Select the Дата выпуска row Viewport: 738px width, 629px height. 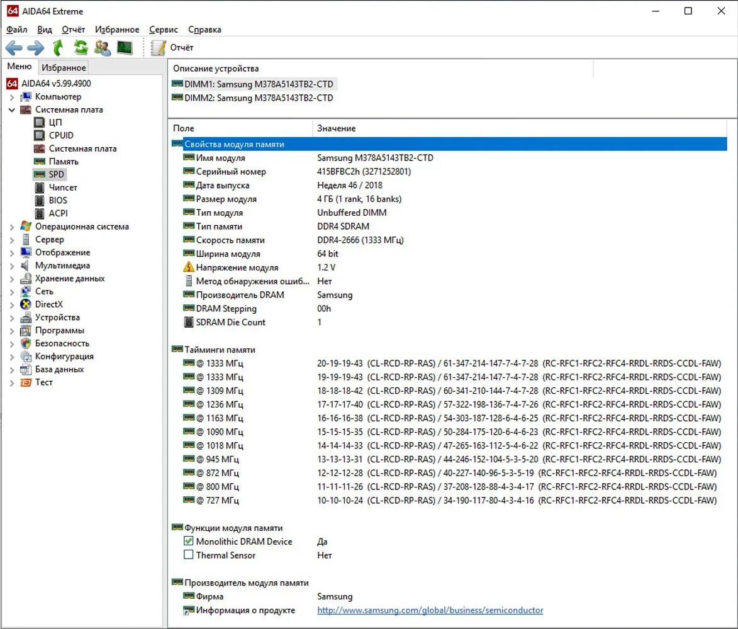(x=449, y=186)
